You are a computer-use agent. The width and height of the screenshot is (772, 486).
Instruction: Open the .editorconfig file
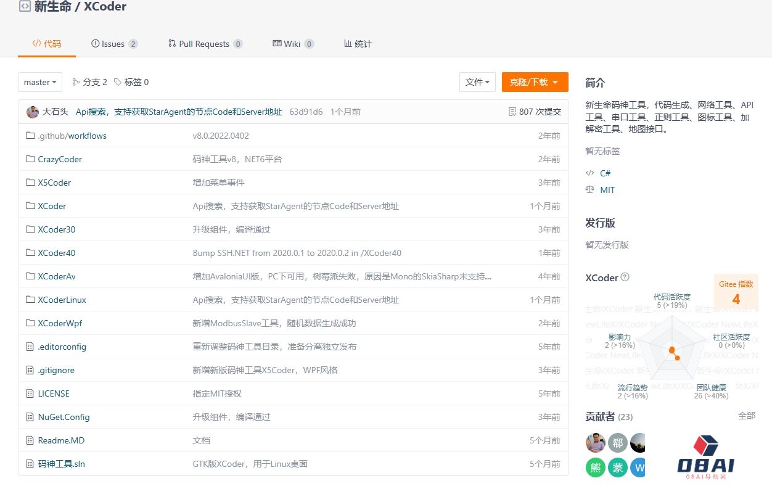pyautogui.click(x=62, y=347)
